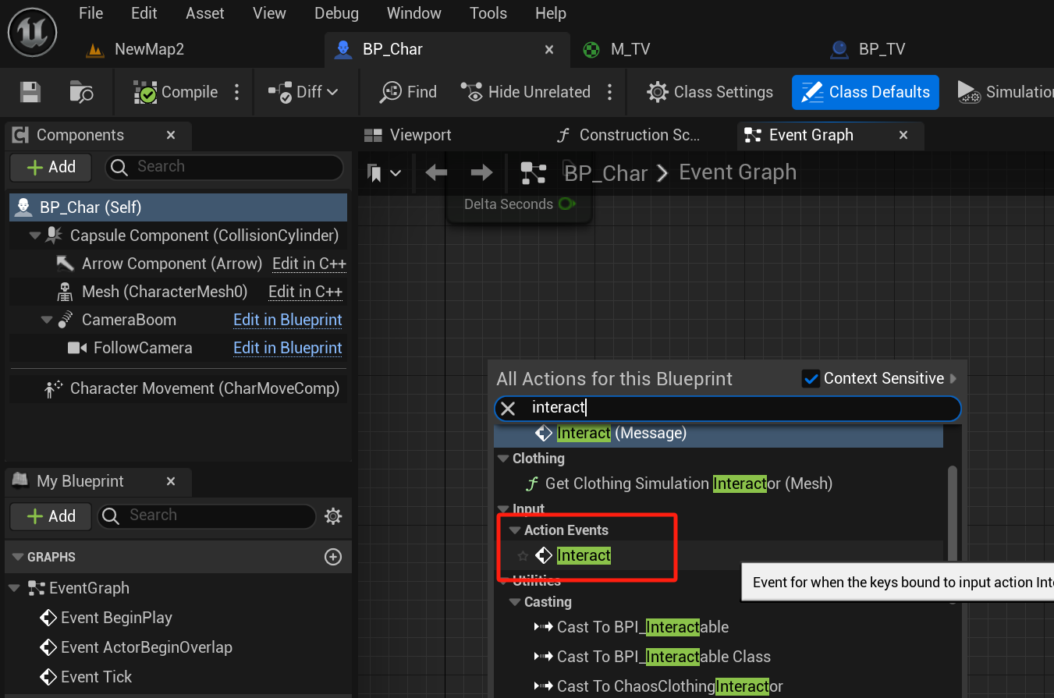Open the Window menu

(414, 13)
